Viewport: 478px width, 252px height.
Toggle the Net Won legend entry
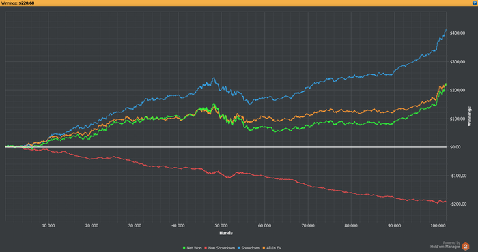point(192,248)
